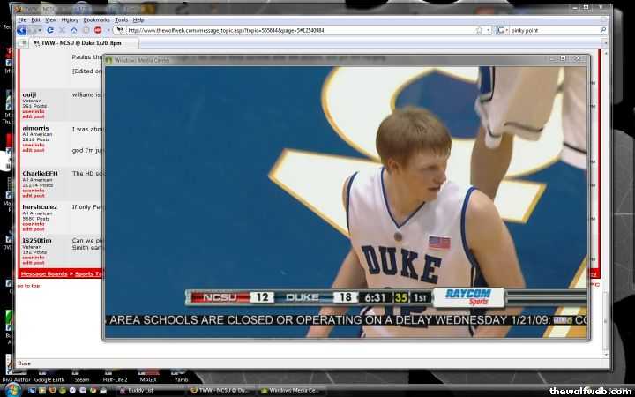Image resolution: width=635 pixels, height=397 pixels.
Task: Open the Tools menu
Action: pos(121,19)
